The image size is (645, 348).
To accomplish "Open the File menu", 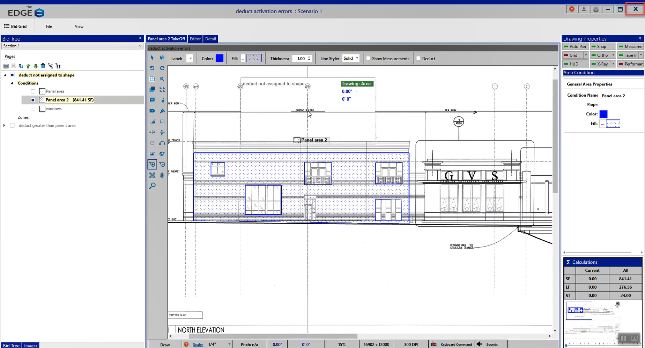I will (49, 27).
